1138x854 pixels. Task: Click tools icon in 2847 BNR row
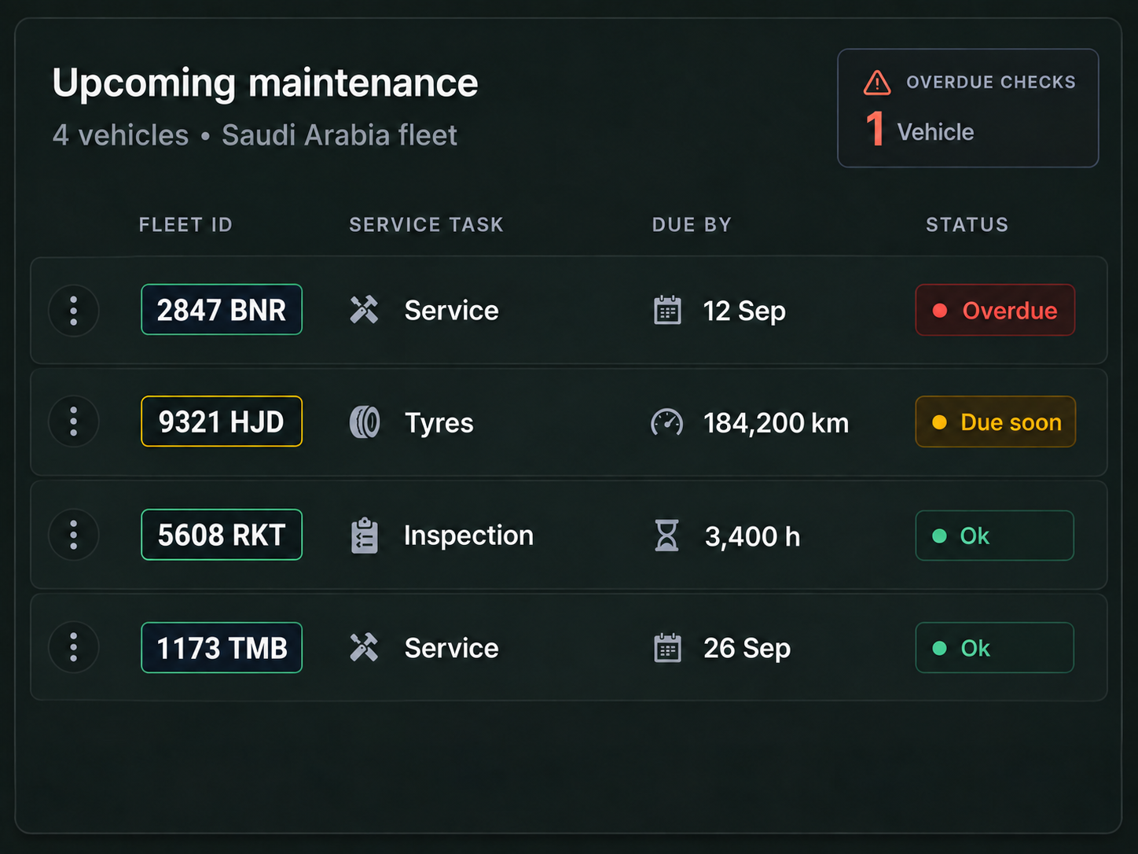tap(364, 310)
